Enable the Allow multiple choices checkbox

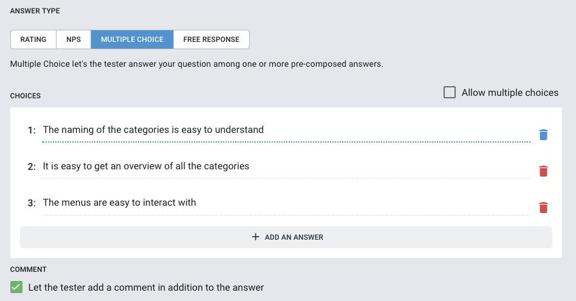coord(449,92)
